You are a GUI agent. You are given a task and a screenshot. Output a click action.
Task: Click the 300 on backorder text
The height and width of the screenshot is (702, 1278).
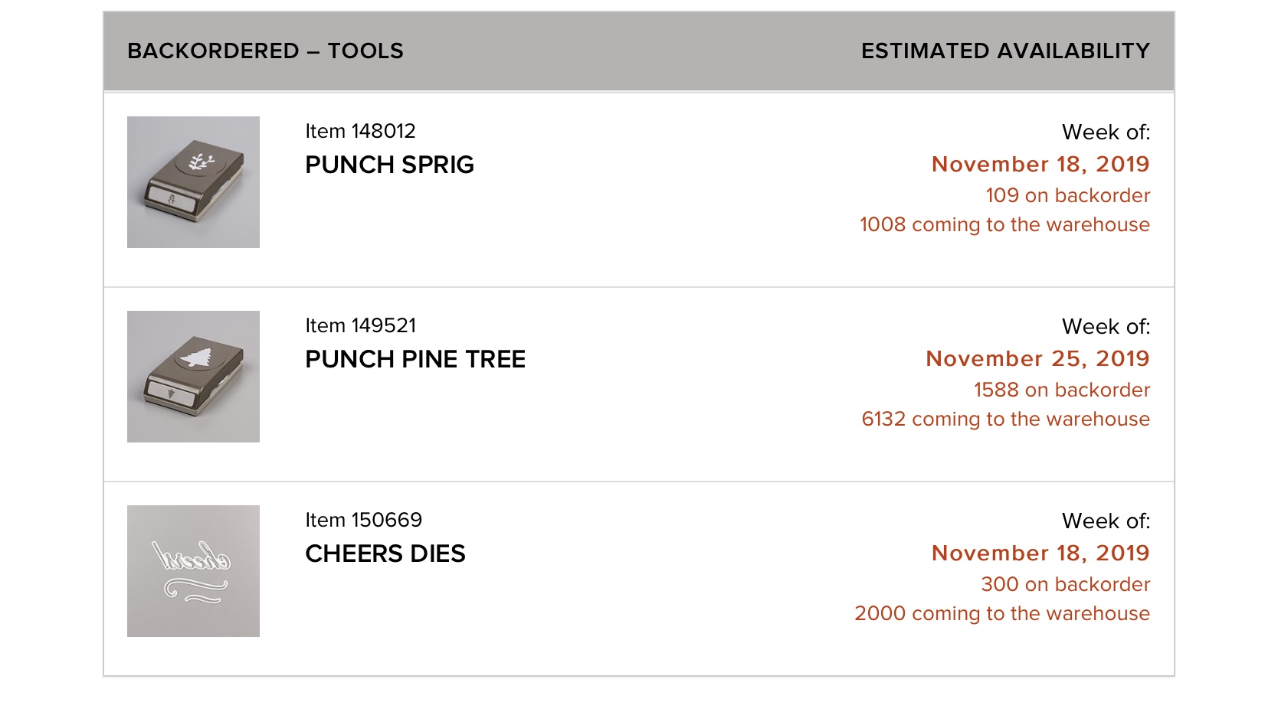pyautogui.click(x=1065, y=584)
